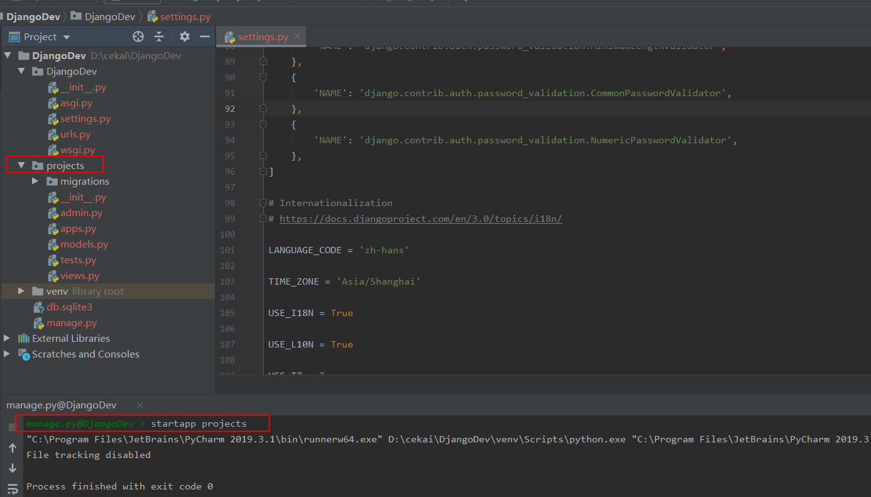Open the djangoproject i18n docs link

pyautogui.click(x=420, y=219)
